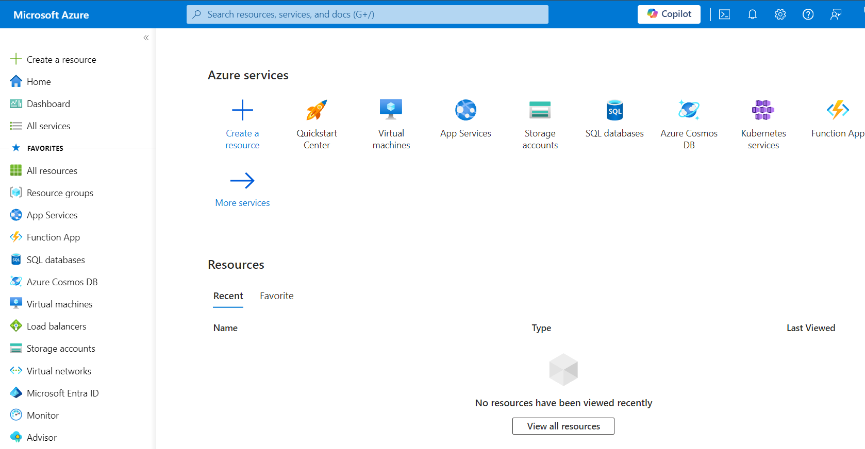Click the All resources sidebar icon

(16, 170)
